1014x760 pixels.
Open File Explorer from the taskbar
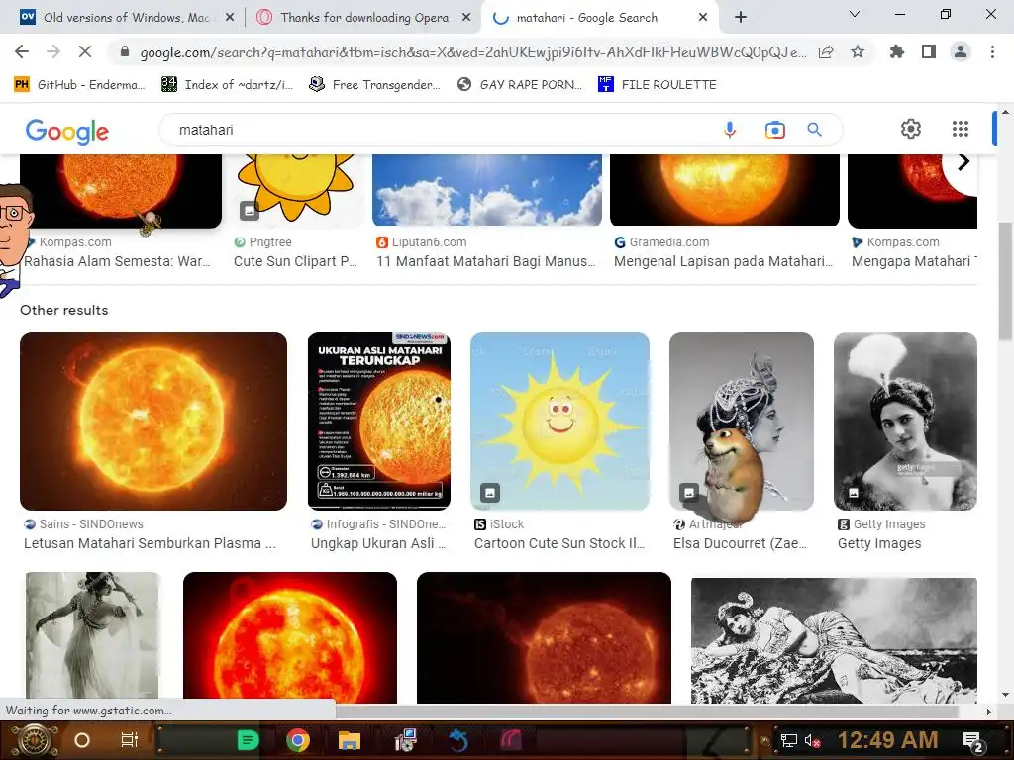click(x=350, y=740)
